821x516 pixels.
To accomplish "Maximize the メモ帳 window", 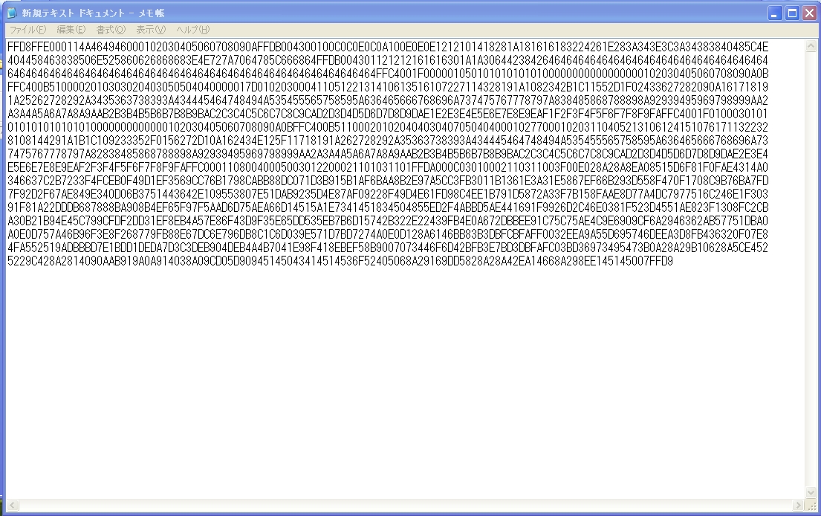I will [x=792, y=13].
